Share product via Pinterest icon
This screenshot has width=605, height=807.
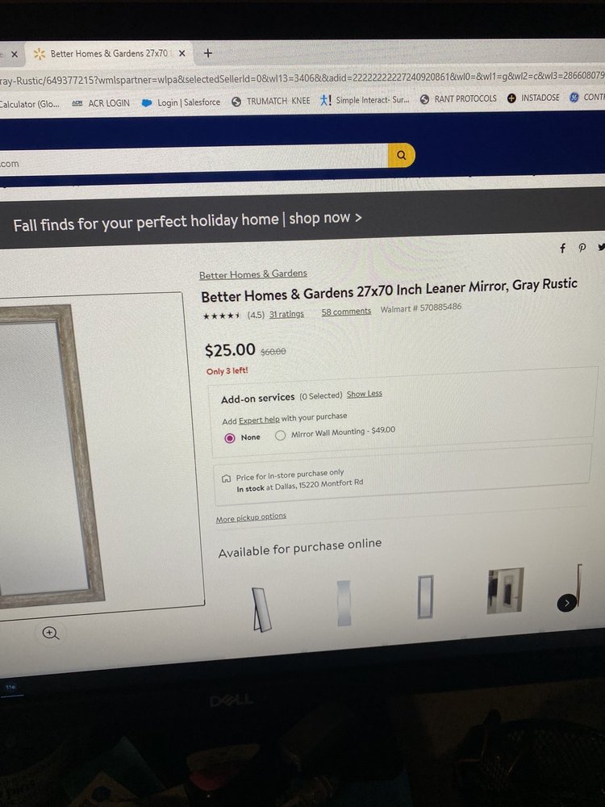click(582, 248)
